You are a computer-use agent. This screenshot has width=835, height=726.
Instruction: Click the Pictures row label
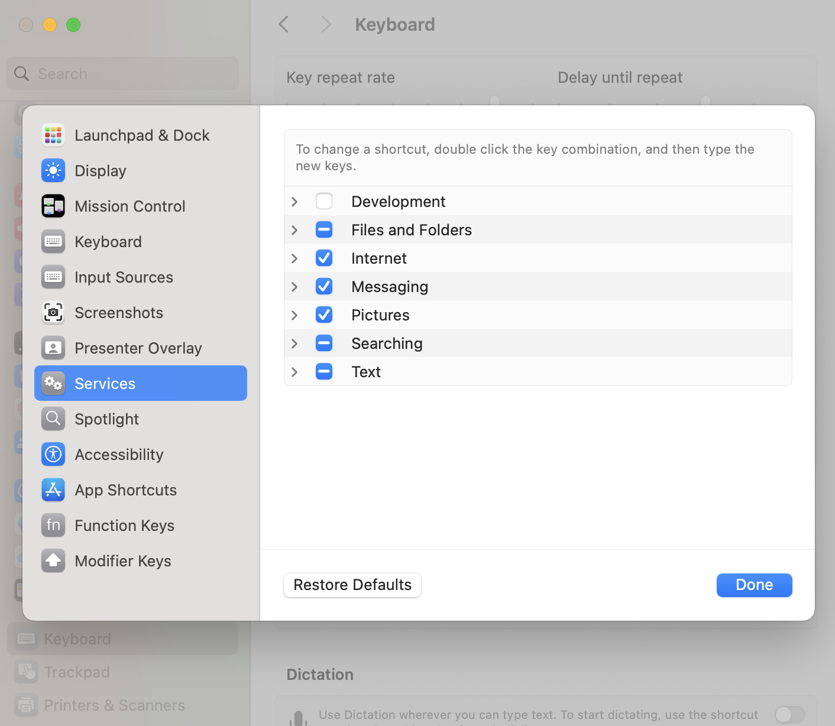[380, 315]
